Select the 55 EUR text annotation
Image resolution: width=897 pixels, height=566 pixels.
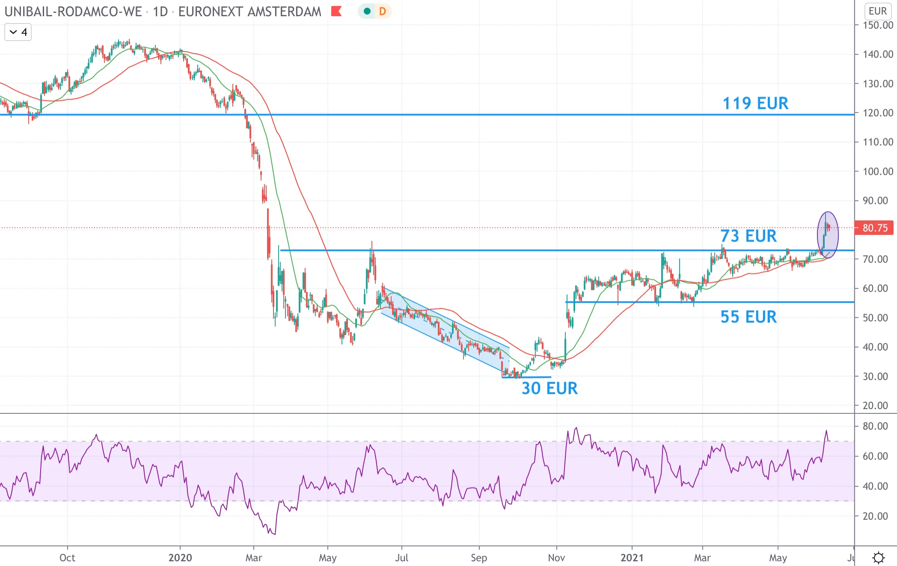point(748,317)
